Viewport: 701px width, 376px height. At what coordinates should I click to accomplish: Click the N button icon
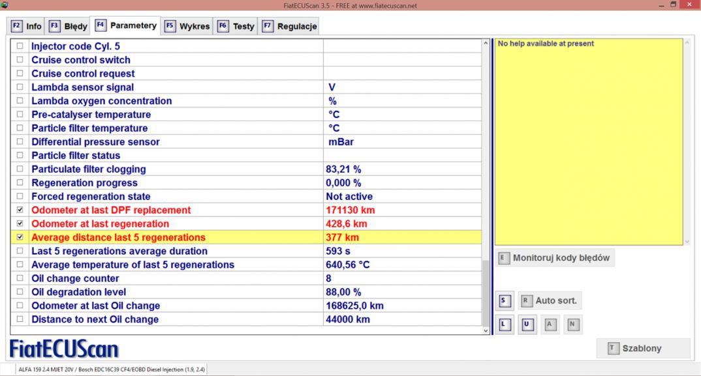[x=572, y=324]
